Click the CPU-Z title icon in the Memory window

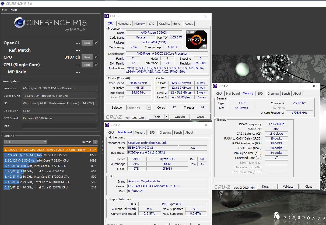[215, 86]
